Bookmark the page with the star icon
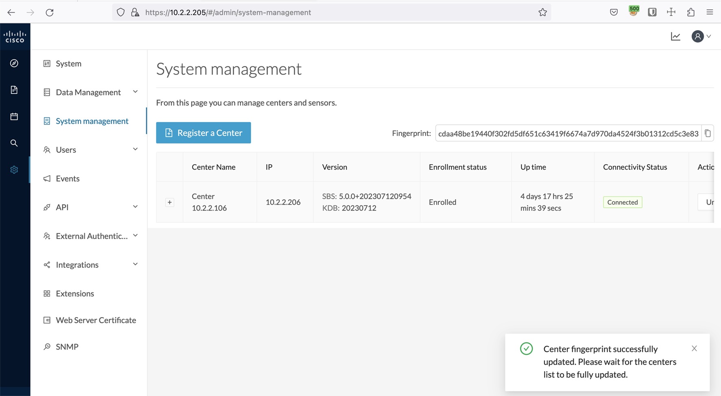The image size is (721, 396). pyautogui.click(x=543, y=12)
